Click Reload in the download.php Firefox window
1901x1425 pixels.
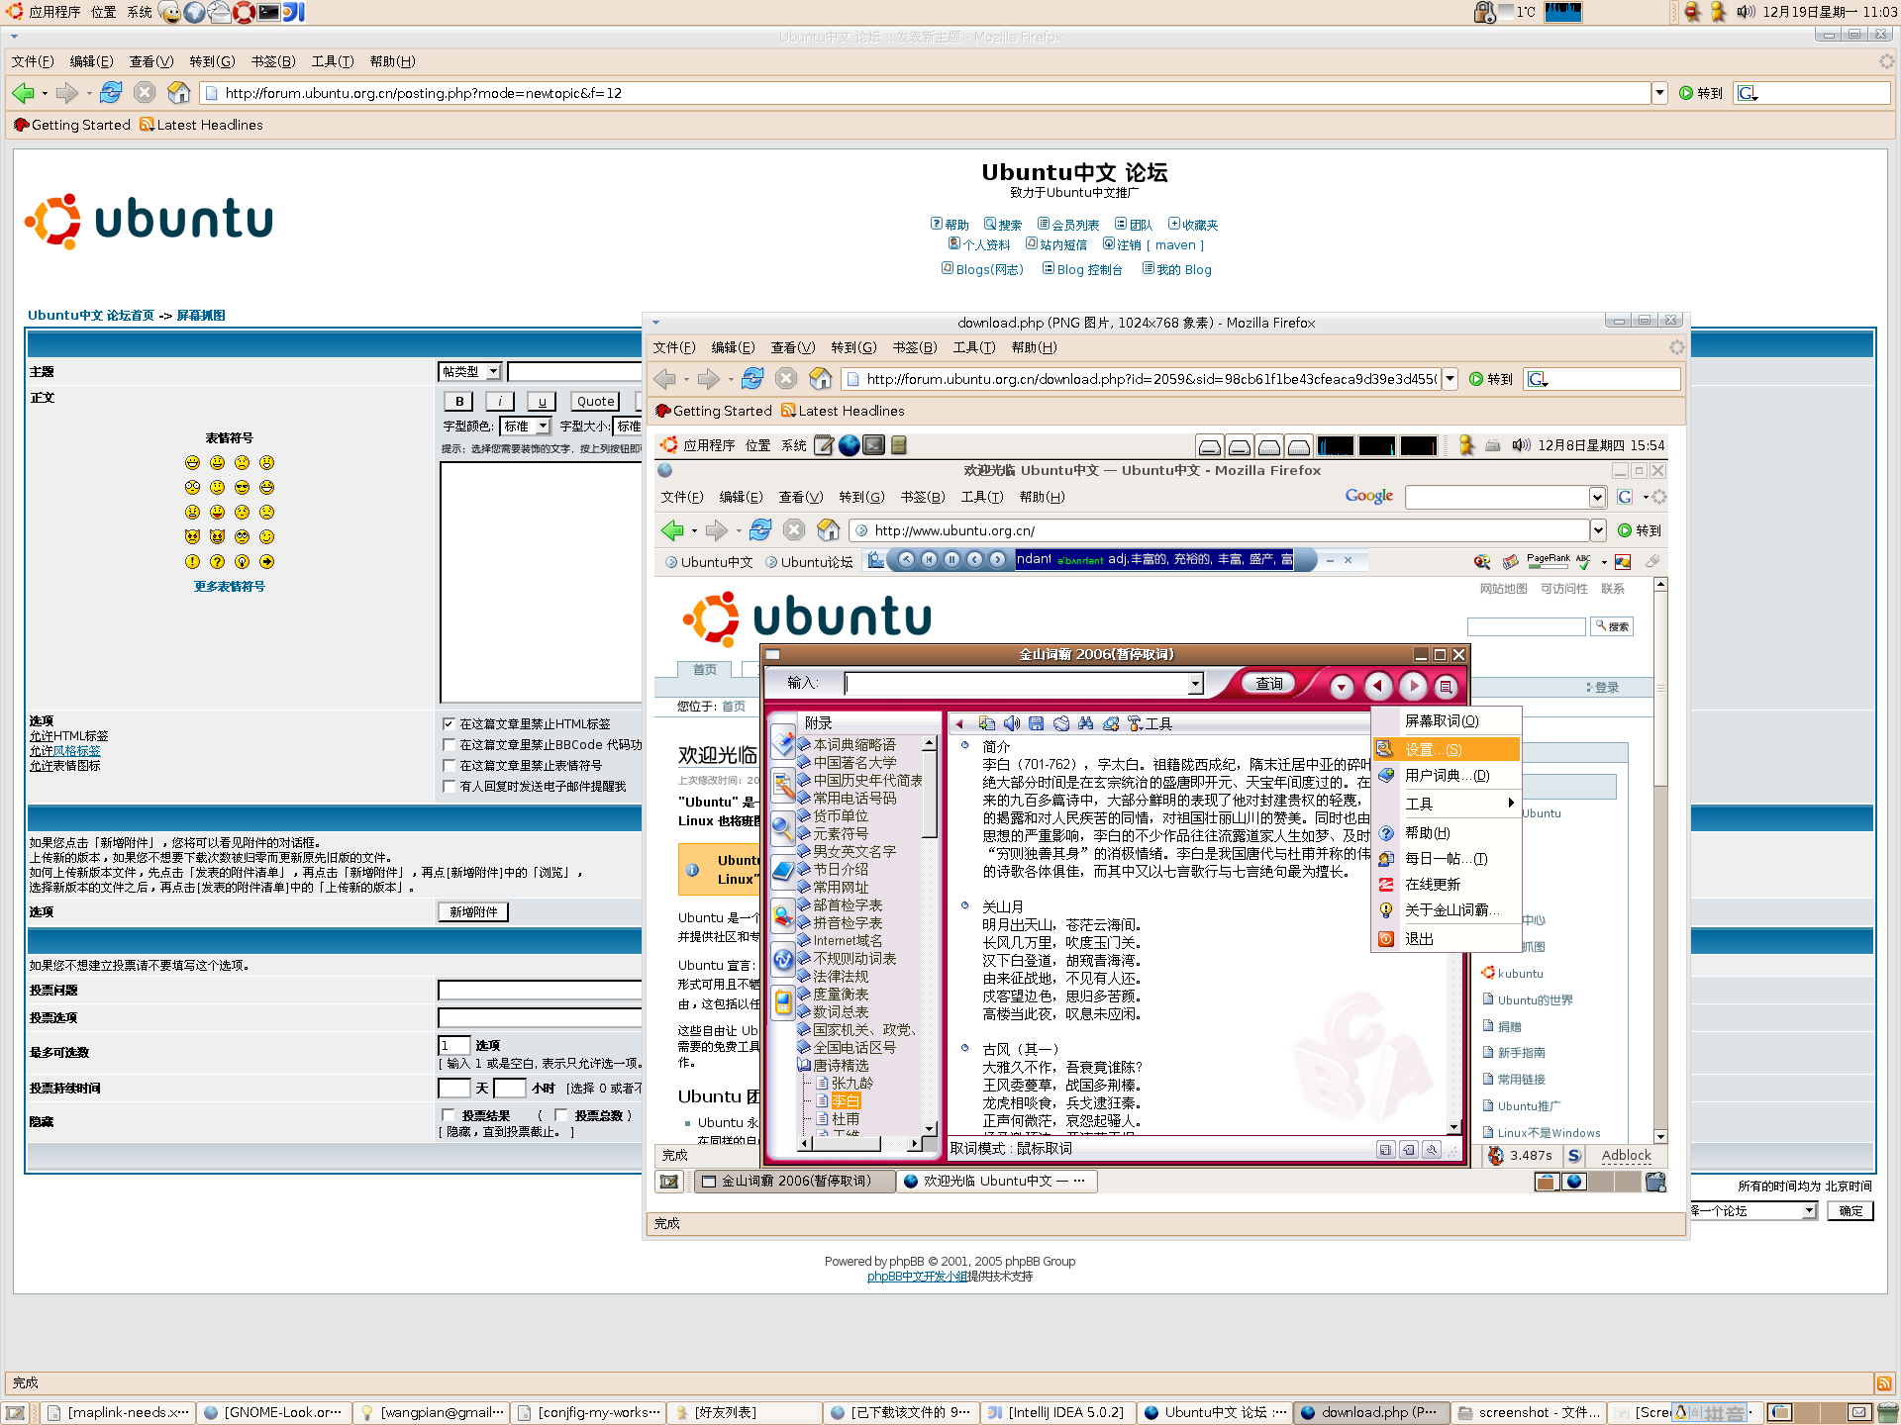[752, 379]
